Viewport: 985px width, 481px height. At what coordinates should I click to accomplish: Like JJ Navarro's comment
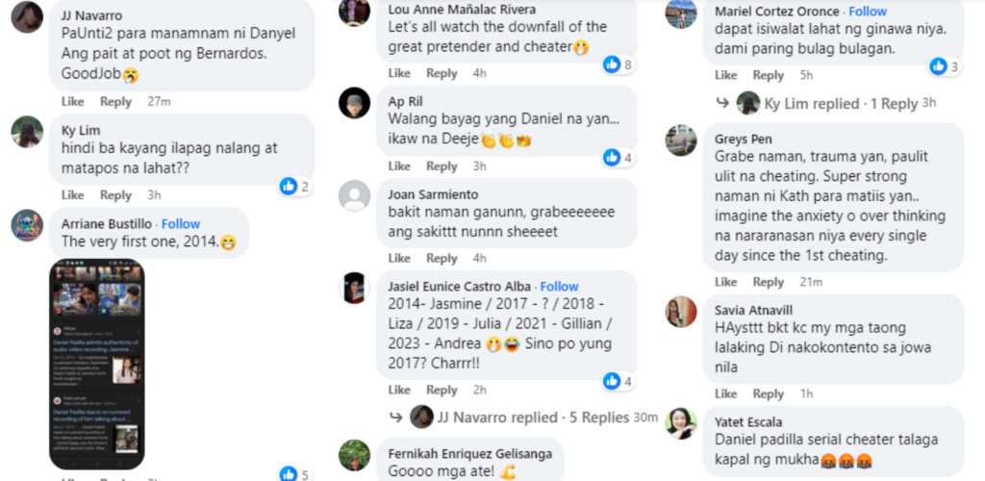(73, 102)
